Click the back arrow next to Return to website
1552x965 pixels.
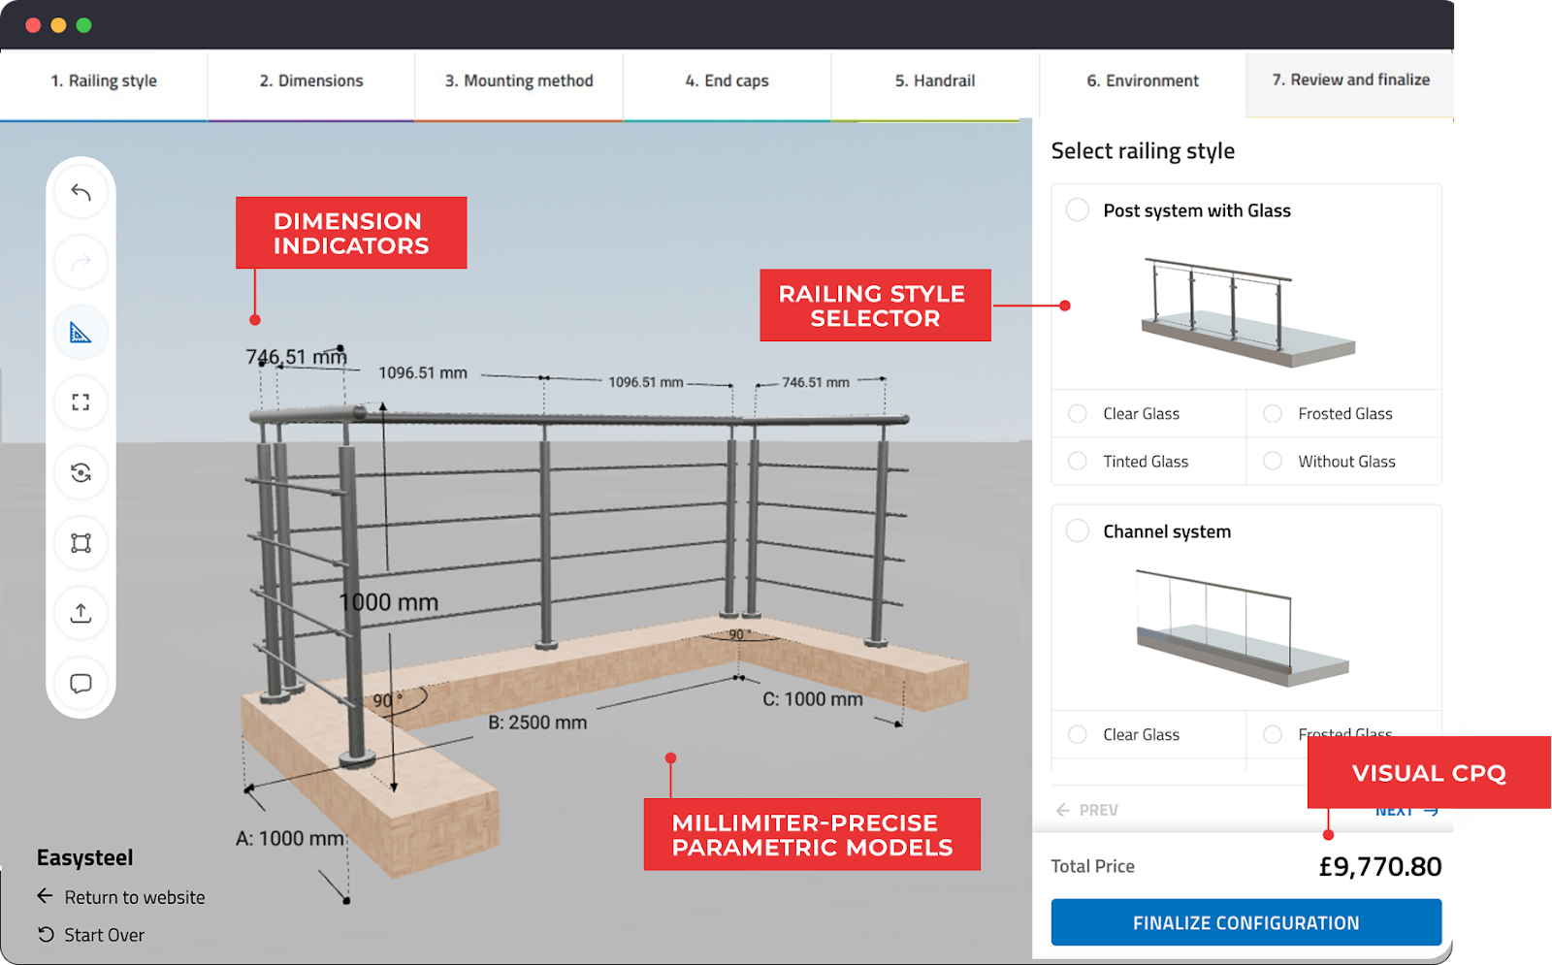click(44, 896)
